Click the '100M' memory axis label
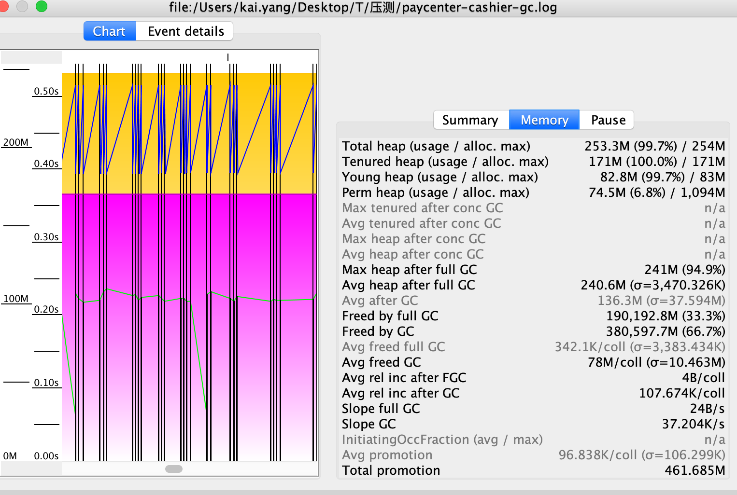 [16, 299]
